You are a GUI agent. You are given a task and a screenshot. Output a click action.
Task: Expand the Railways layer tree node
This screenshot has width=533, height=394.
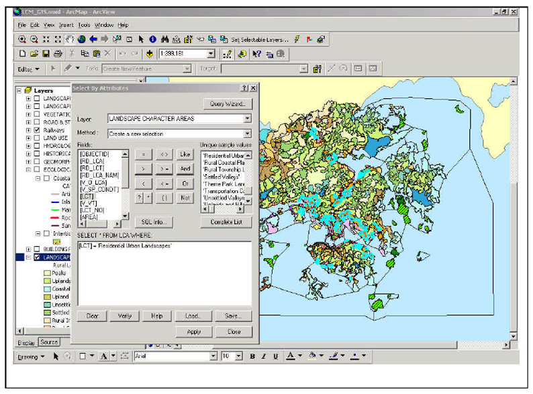pyautogui.click(x=29, y=130)
